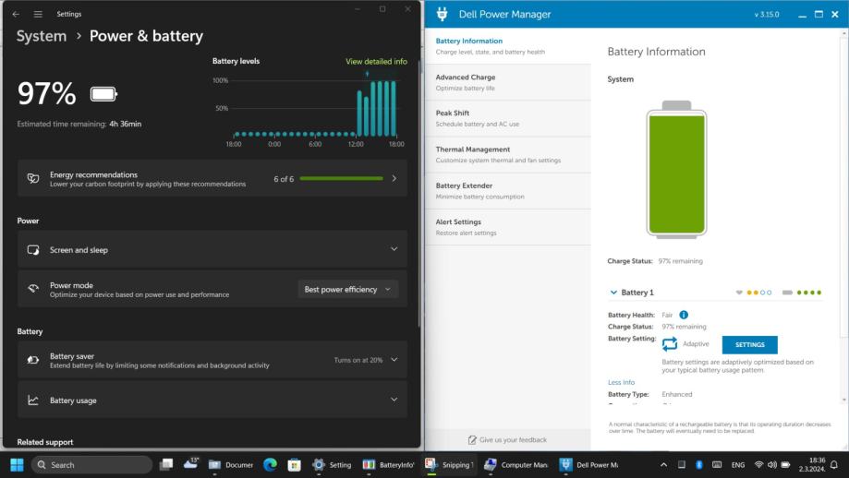849x478 pixels.
Task: Show hidden system tray icons
Action: tap(663, 464)
